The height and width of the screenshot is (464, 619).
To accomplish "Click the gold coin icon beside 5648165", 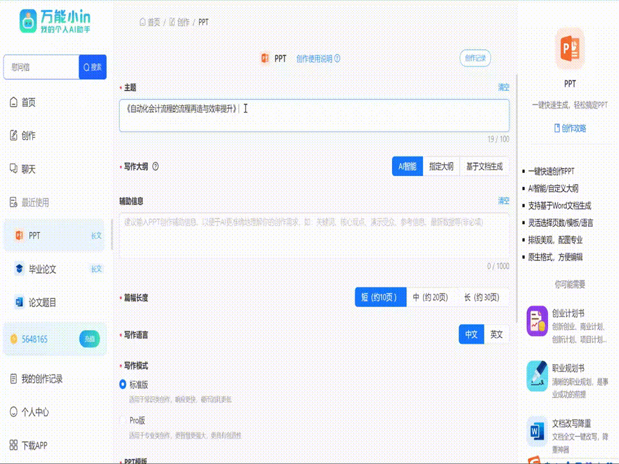I will 14,339.
